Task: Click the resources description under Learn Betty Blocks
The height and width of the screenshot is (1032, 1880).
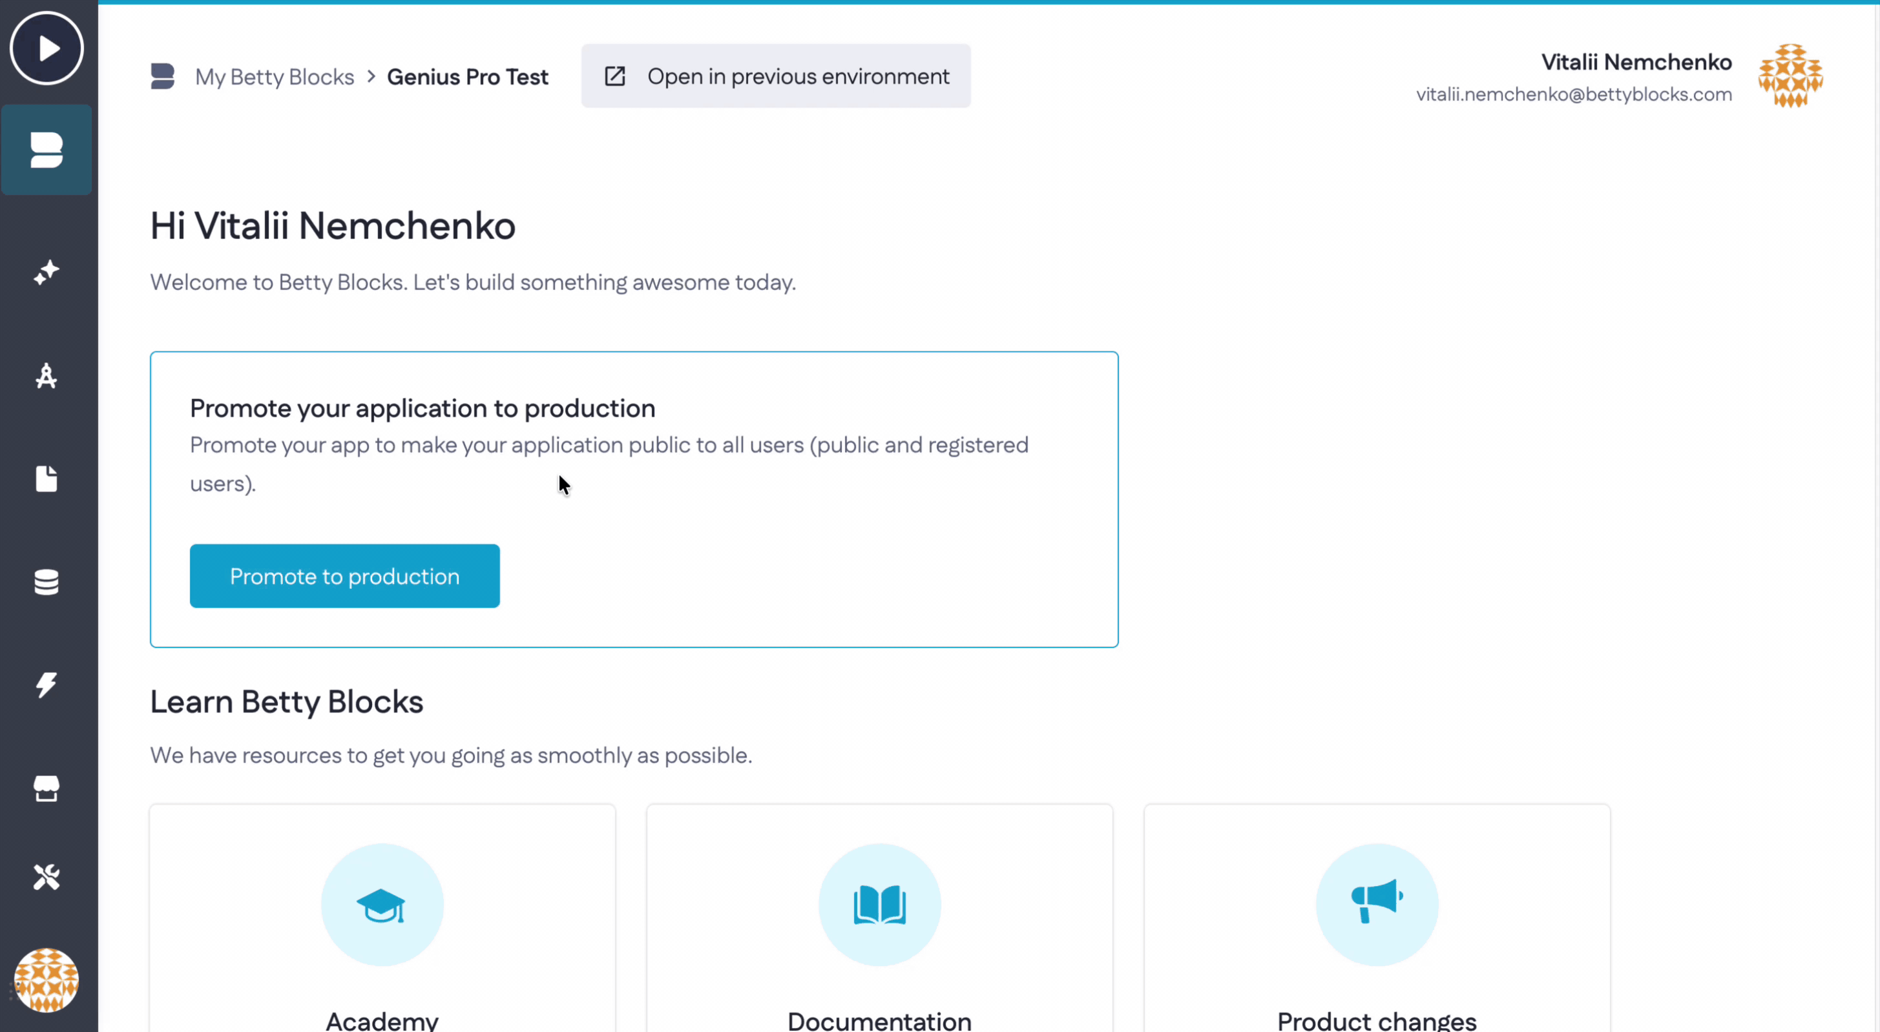Action: click(x=451, y=756)
